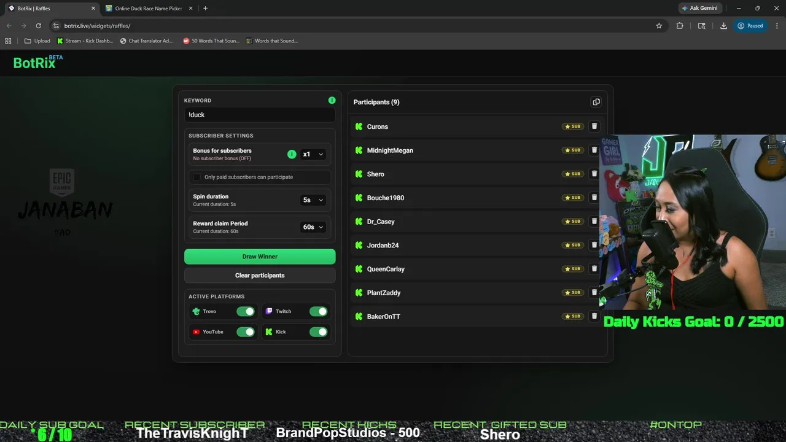Switch to Online Duck Race Name Picker tab
The width and height of the screenshot is (786, 442).
tap(148, 8)
